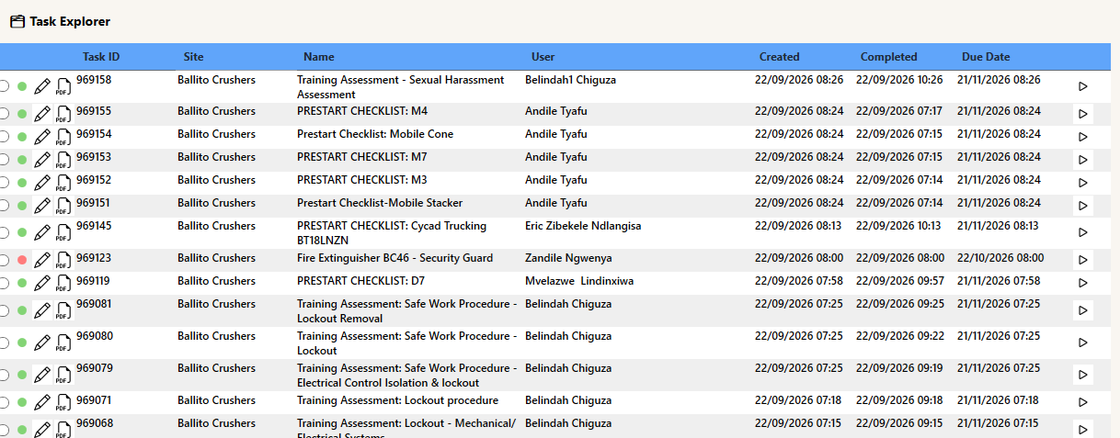Sort by the Task ID column header

[101, 57]
